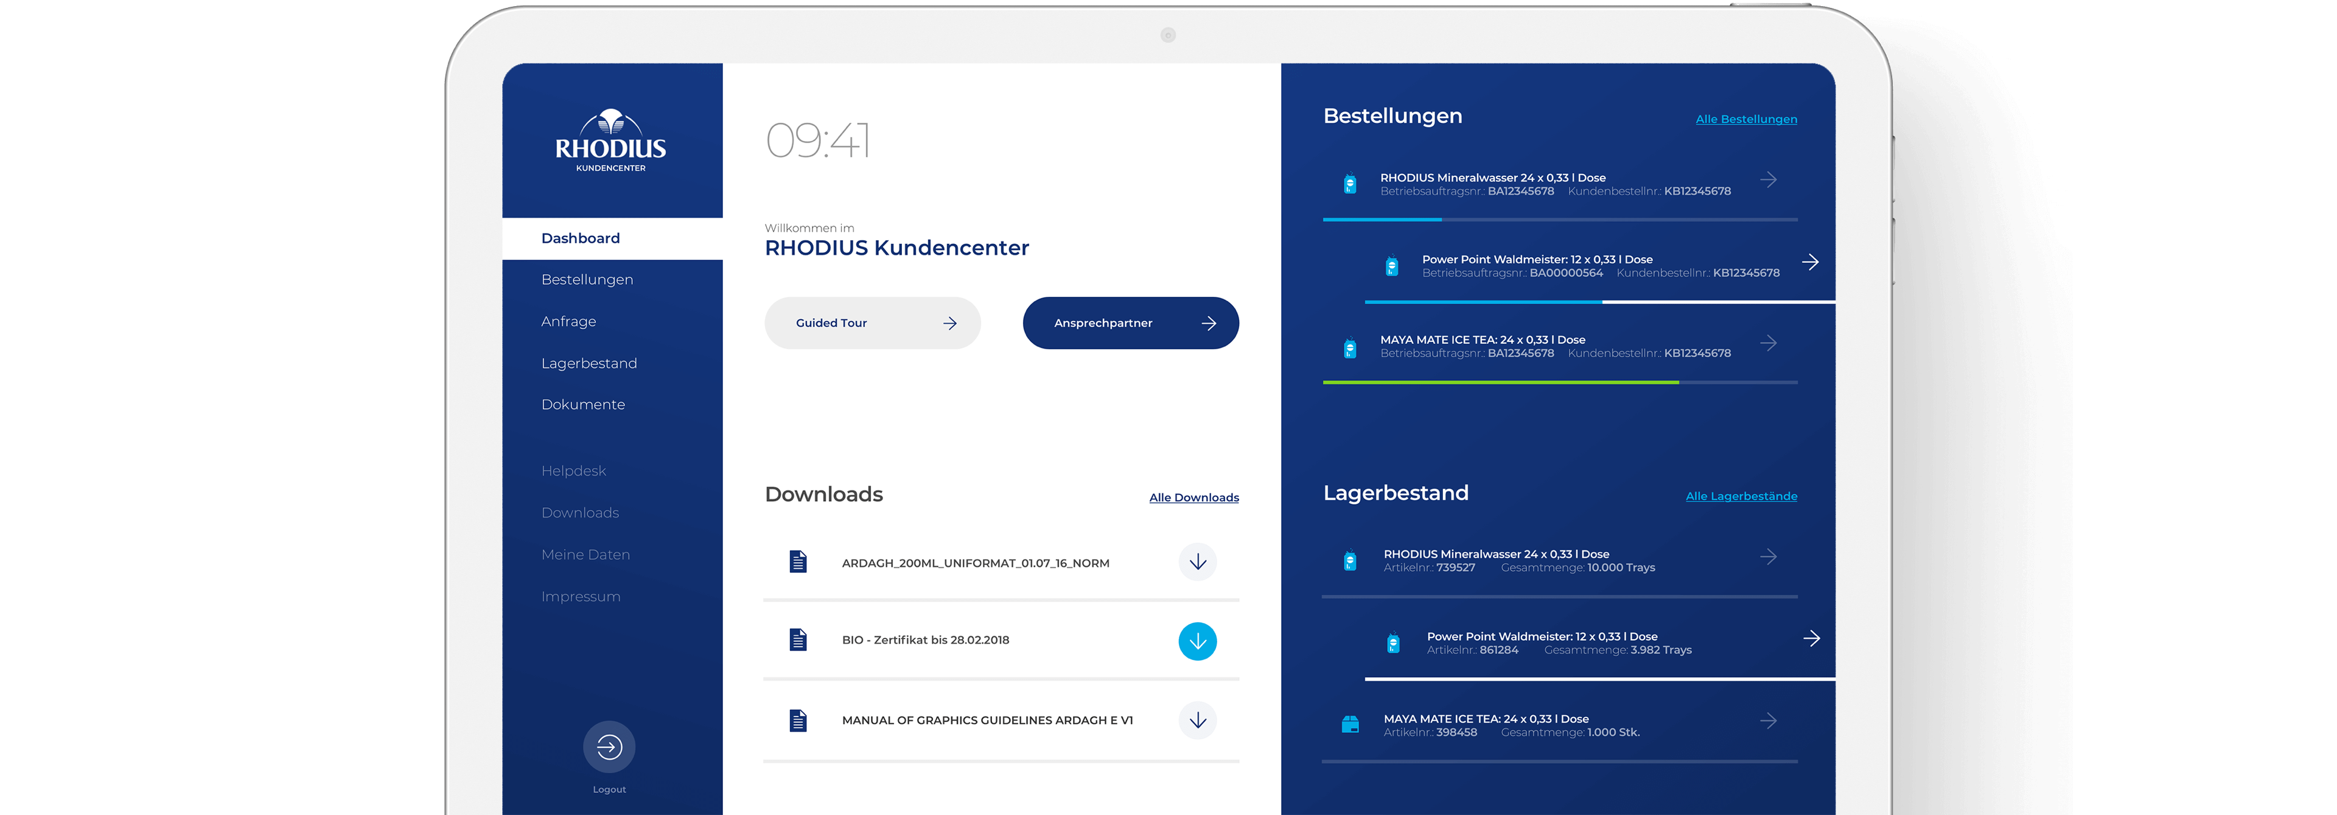
Task: Click document icon beside BIO - Zertifikat
Action: pos(797,640)
